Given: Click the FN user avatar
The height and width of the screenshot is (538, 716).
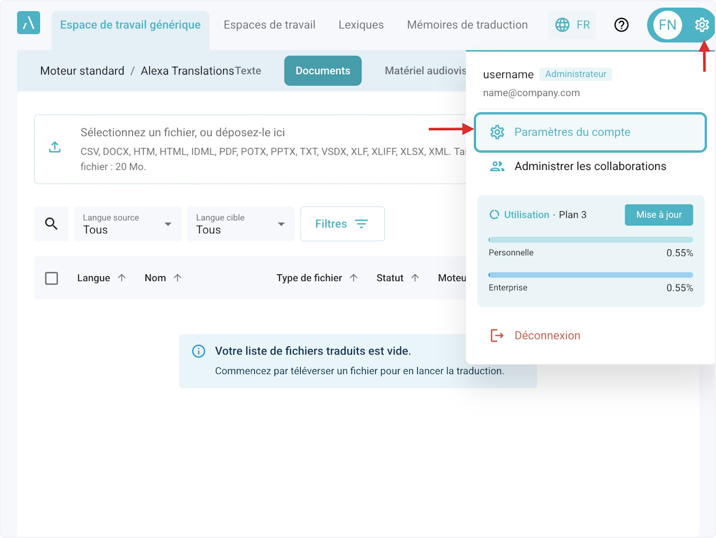Looking at the screenshot, I should click(x=667, y=25).
